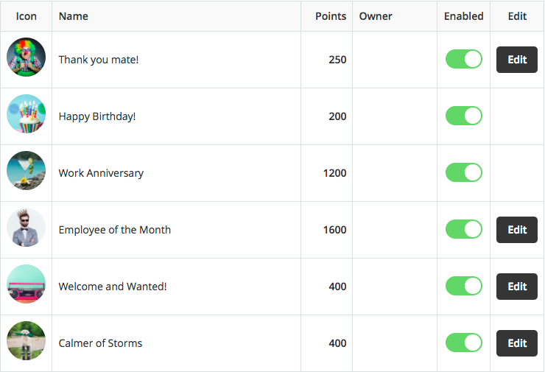Click the Happy Birthday! name text
The image size is (545, 372).
pos(97,116)
